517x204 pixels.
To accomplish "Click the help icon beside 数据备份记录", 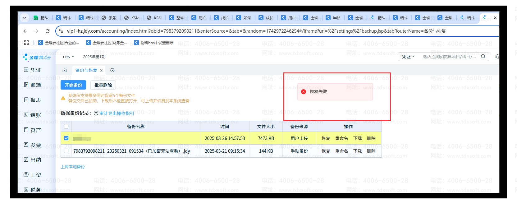I will tap(96, 114).
